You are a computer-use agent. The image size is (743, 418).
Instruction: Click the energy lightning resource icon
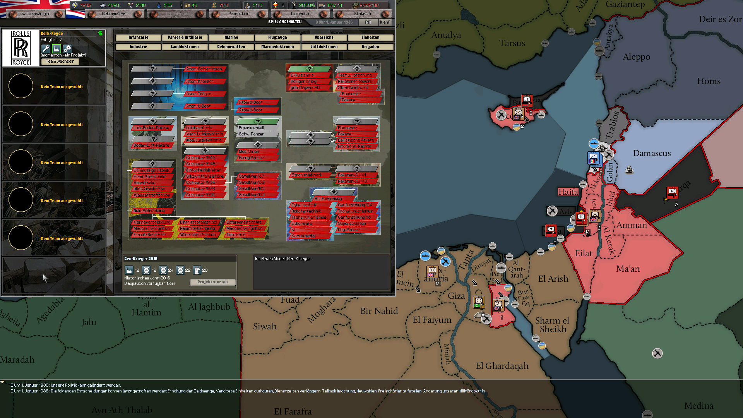click(75, 5)
